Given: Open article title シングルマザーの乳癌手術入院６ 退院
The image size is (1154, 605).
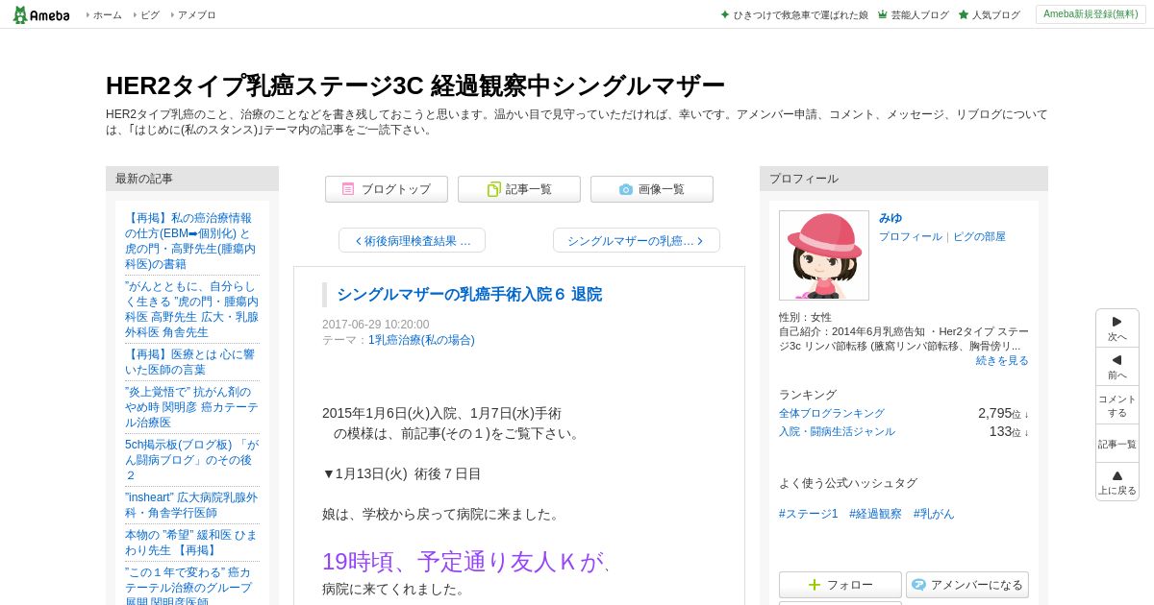Looking at the screenshot, I should [469, 294].
